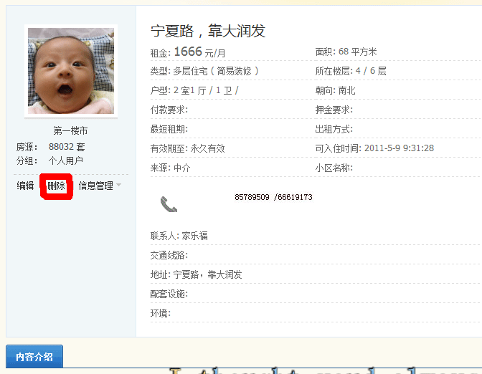Viewport: 482px width, 374px height.
Task: Click the title 宁夏路，靠大润发
Action: click(208, 31)
